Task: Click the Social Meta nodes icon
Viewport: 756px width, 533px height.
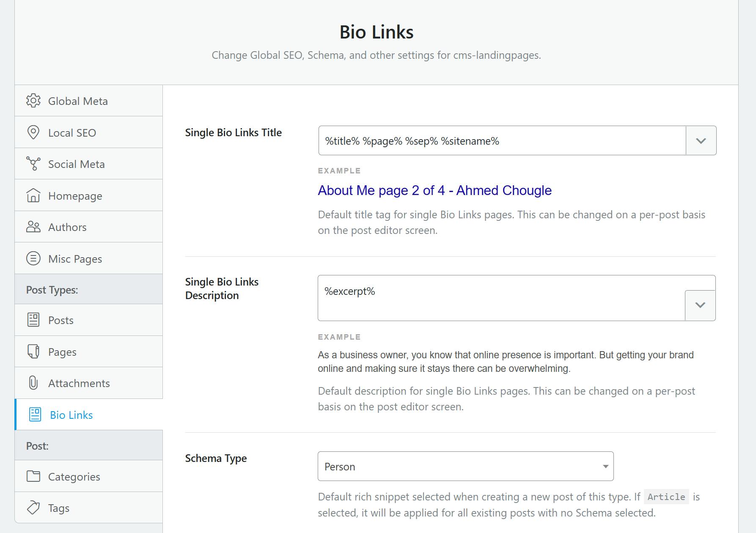Action: point(33,164)
